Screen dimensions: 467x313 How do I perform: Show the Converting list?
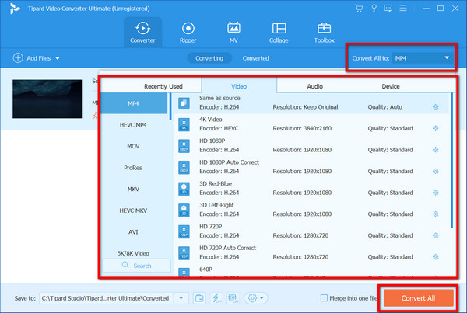(x=209, y=58)
